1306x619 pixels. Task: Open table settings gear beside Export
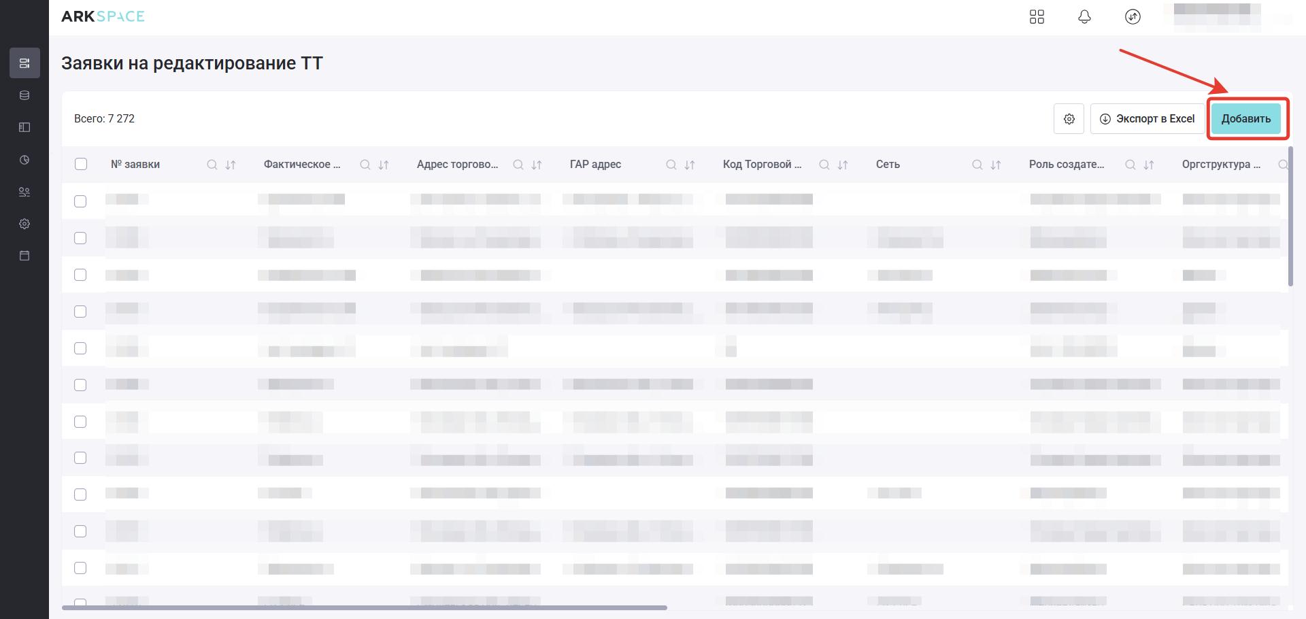(1069, 119)
